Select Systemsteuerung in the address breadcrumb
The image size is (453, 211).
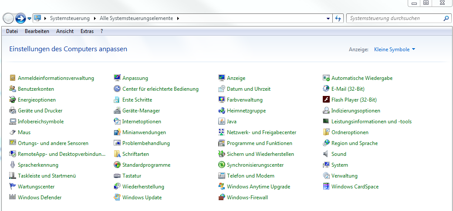coord(70,18)
